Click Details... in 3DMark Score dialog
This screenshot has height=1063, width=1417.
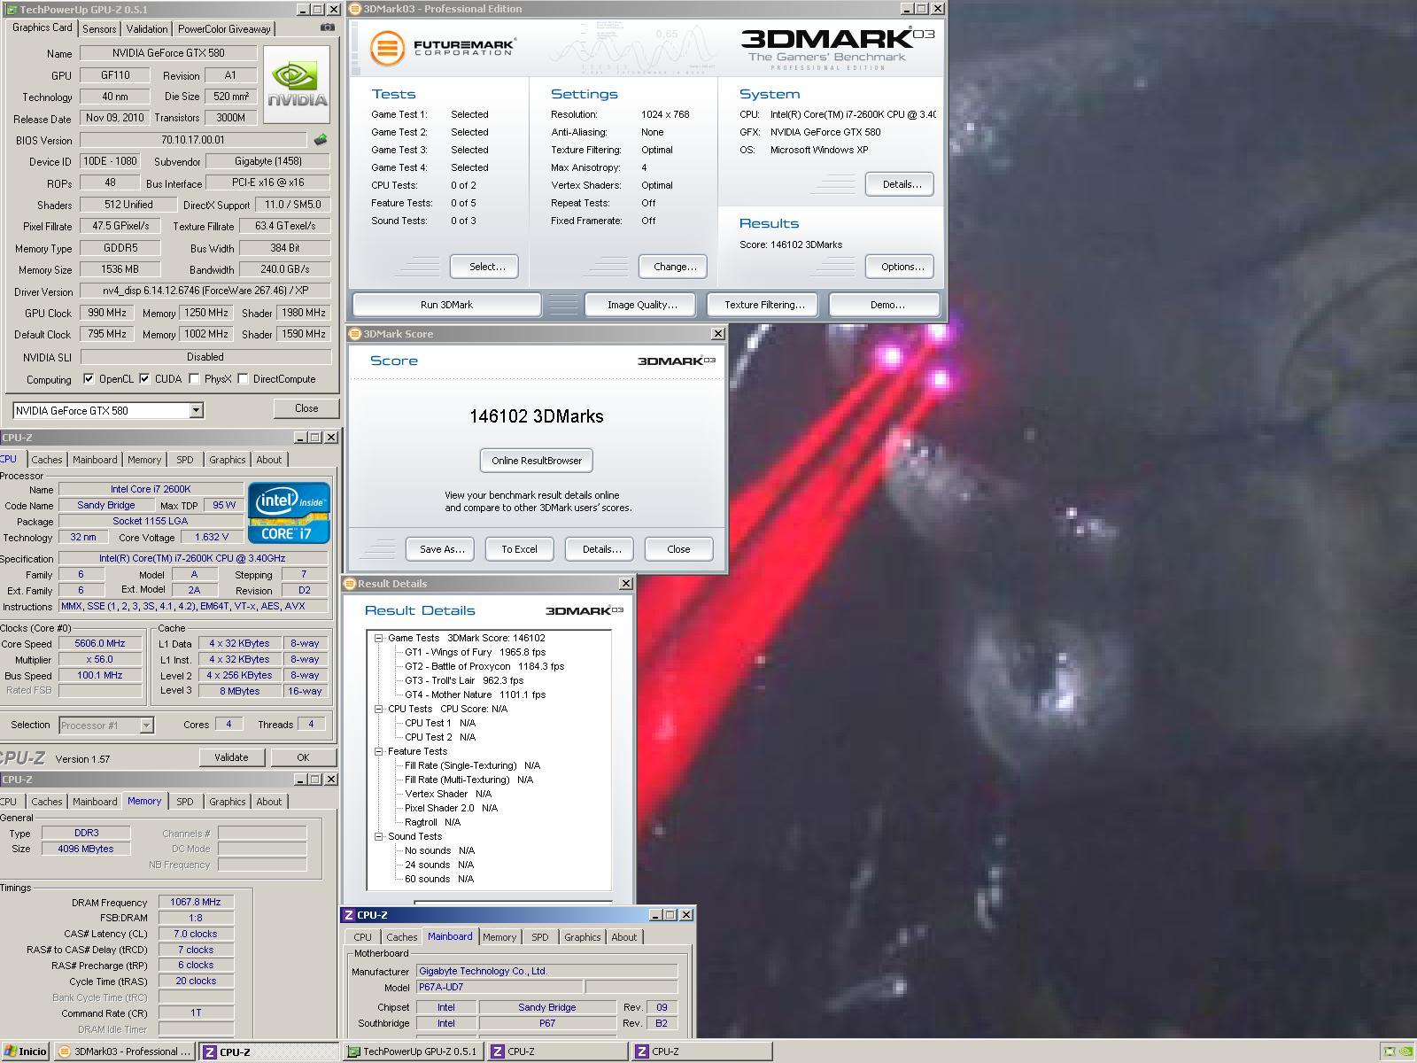[601, 549]
